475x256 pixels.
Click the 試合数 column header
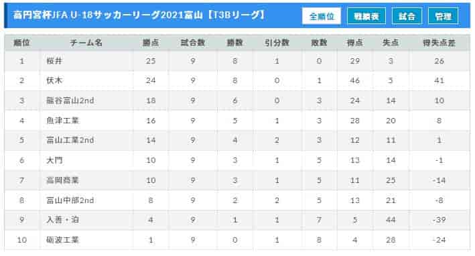[x=193, y=43]
